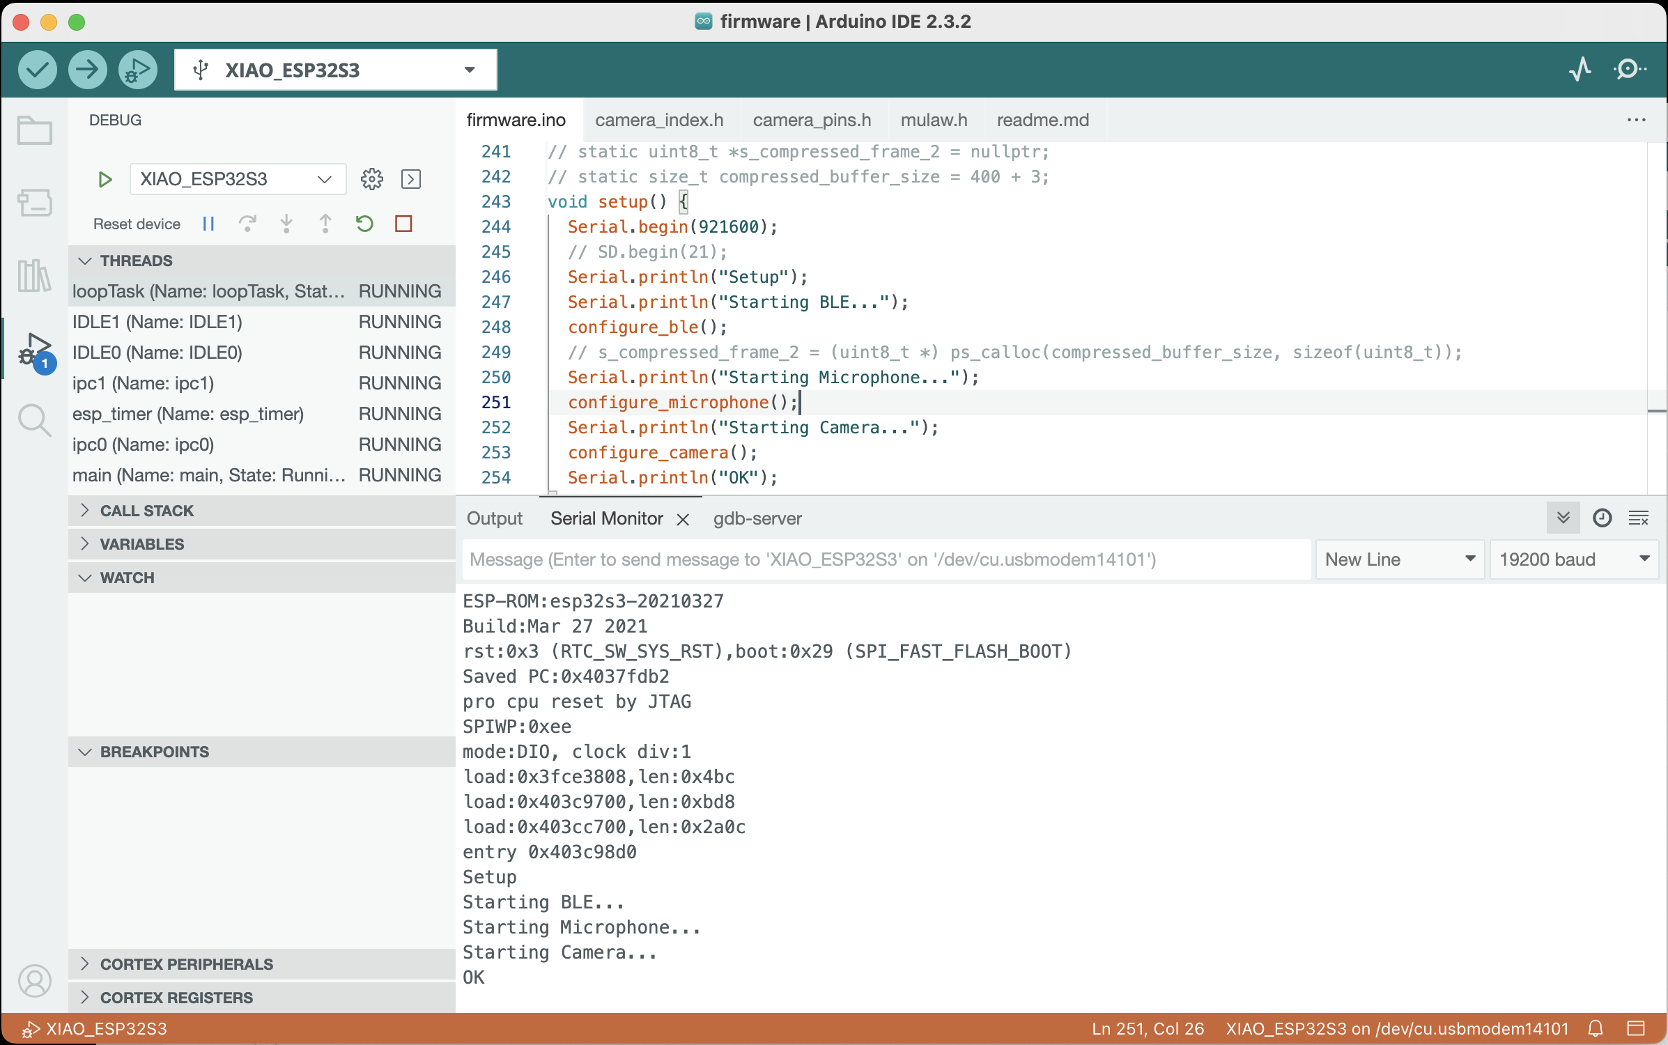Screen dimensions: 1668x1045
Task: Click the stop debug session icon
Action: pyautogui.click(x=406, y=224)
